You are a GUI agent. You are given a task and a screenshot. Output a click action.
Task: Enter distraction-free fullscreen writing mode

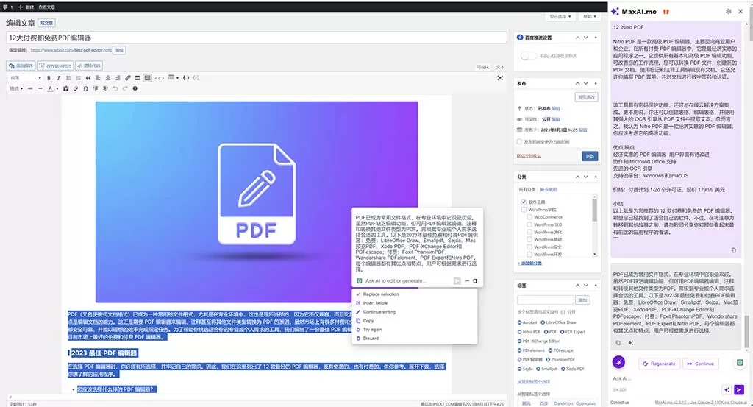point(500,77)
